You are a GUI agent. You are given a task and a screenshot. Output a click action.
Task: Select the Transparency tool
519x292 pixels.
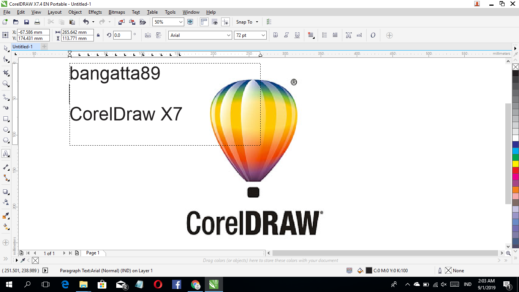[6, 202]
